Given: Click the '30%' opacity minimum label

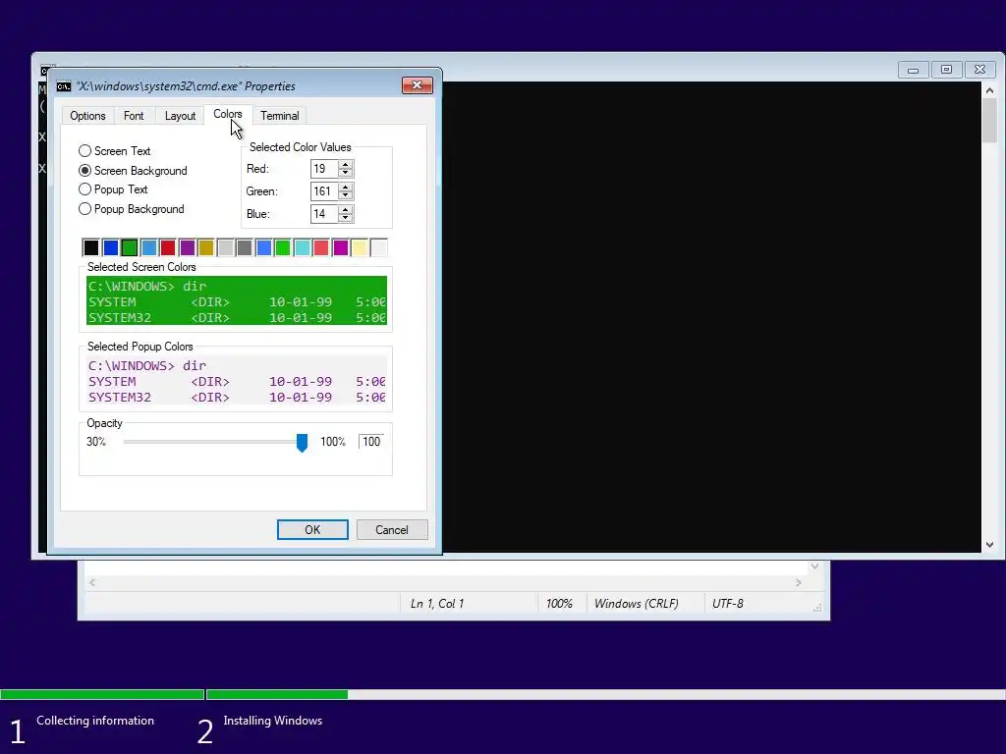Looking at the screenshot, I should (x=96, y=442).
